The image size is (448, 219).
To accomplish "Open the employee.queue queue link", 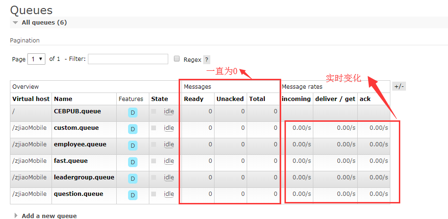I will (x=80, y=144).
